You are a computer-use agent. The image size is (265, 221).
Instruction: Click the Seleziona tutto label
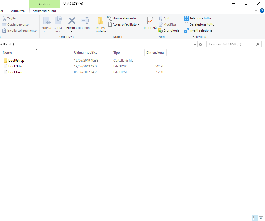pos(200,18)
